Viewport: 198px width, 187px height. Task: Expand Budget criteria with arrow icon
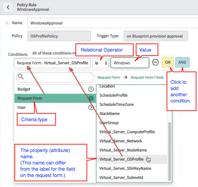click(x=91, y=89)
